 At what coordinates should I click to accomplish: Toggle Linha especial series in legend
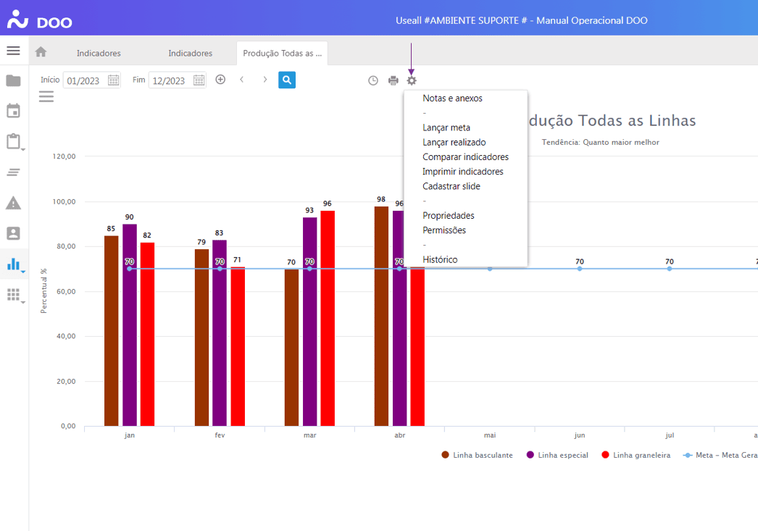coord(557,455)
